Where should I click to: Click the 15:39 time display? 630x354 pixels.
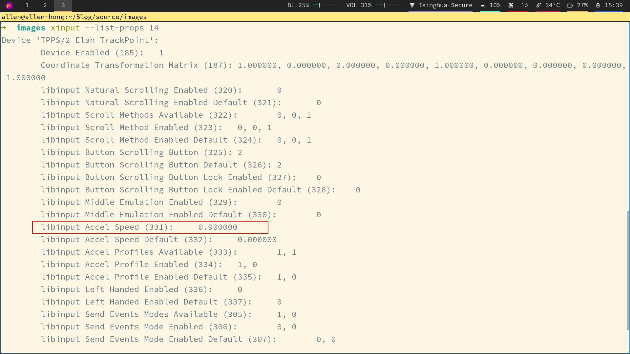click(614, 5)
